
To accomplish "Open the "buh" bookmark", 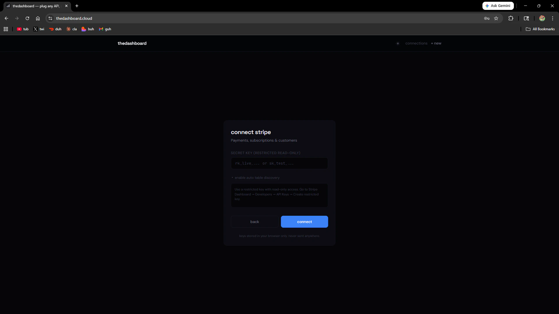I will click(87, 29).
